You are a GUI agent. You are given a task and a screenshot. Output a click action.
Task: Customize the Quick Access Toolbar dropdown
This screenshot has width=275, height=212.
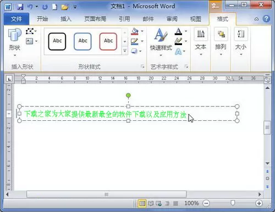pyautogui.click(x=75, y=7)
